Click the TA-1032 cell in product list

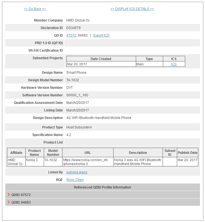coord(53,162)
